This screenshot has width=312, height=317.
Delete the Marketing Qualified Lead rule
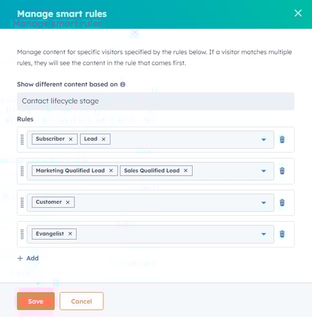coord(282,171)
